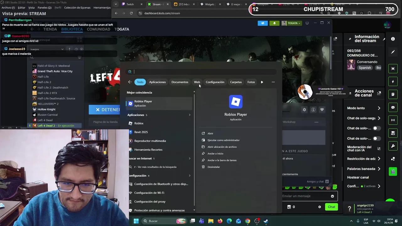The width and height of the screenshot is (402, 226).
Task: Select the Web search filter tab
Action: (x=197, y=82)
